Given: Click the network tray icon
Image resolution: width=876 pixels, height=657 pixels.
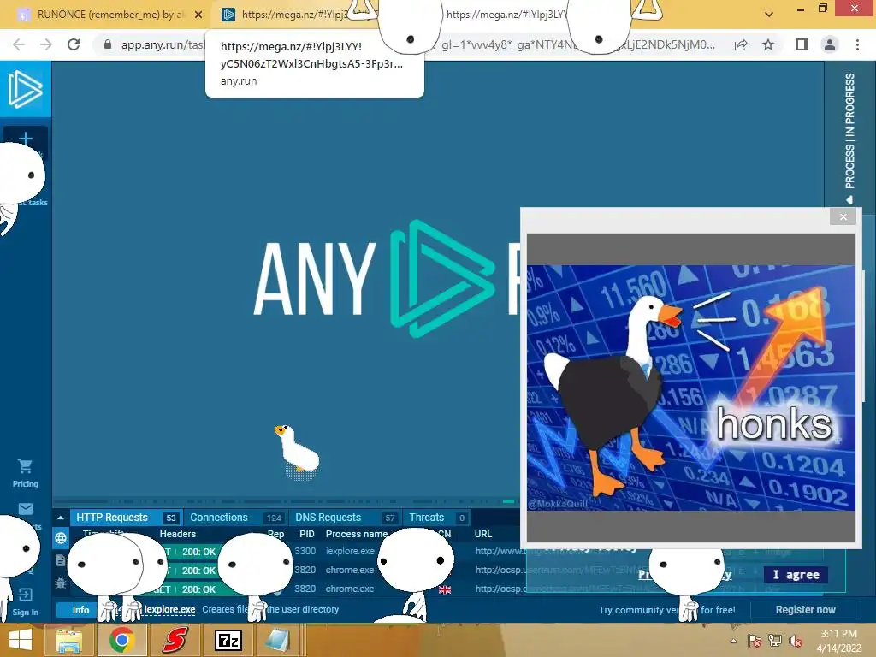Looking at the screenshot, I should 775,641.
